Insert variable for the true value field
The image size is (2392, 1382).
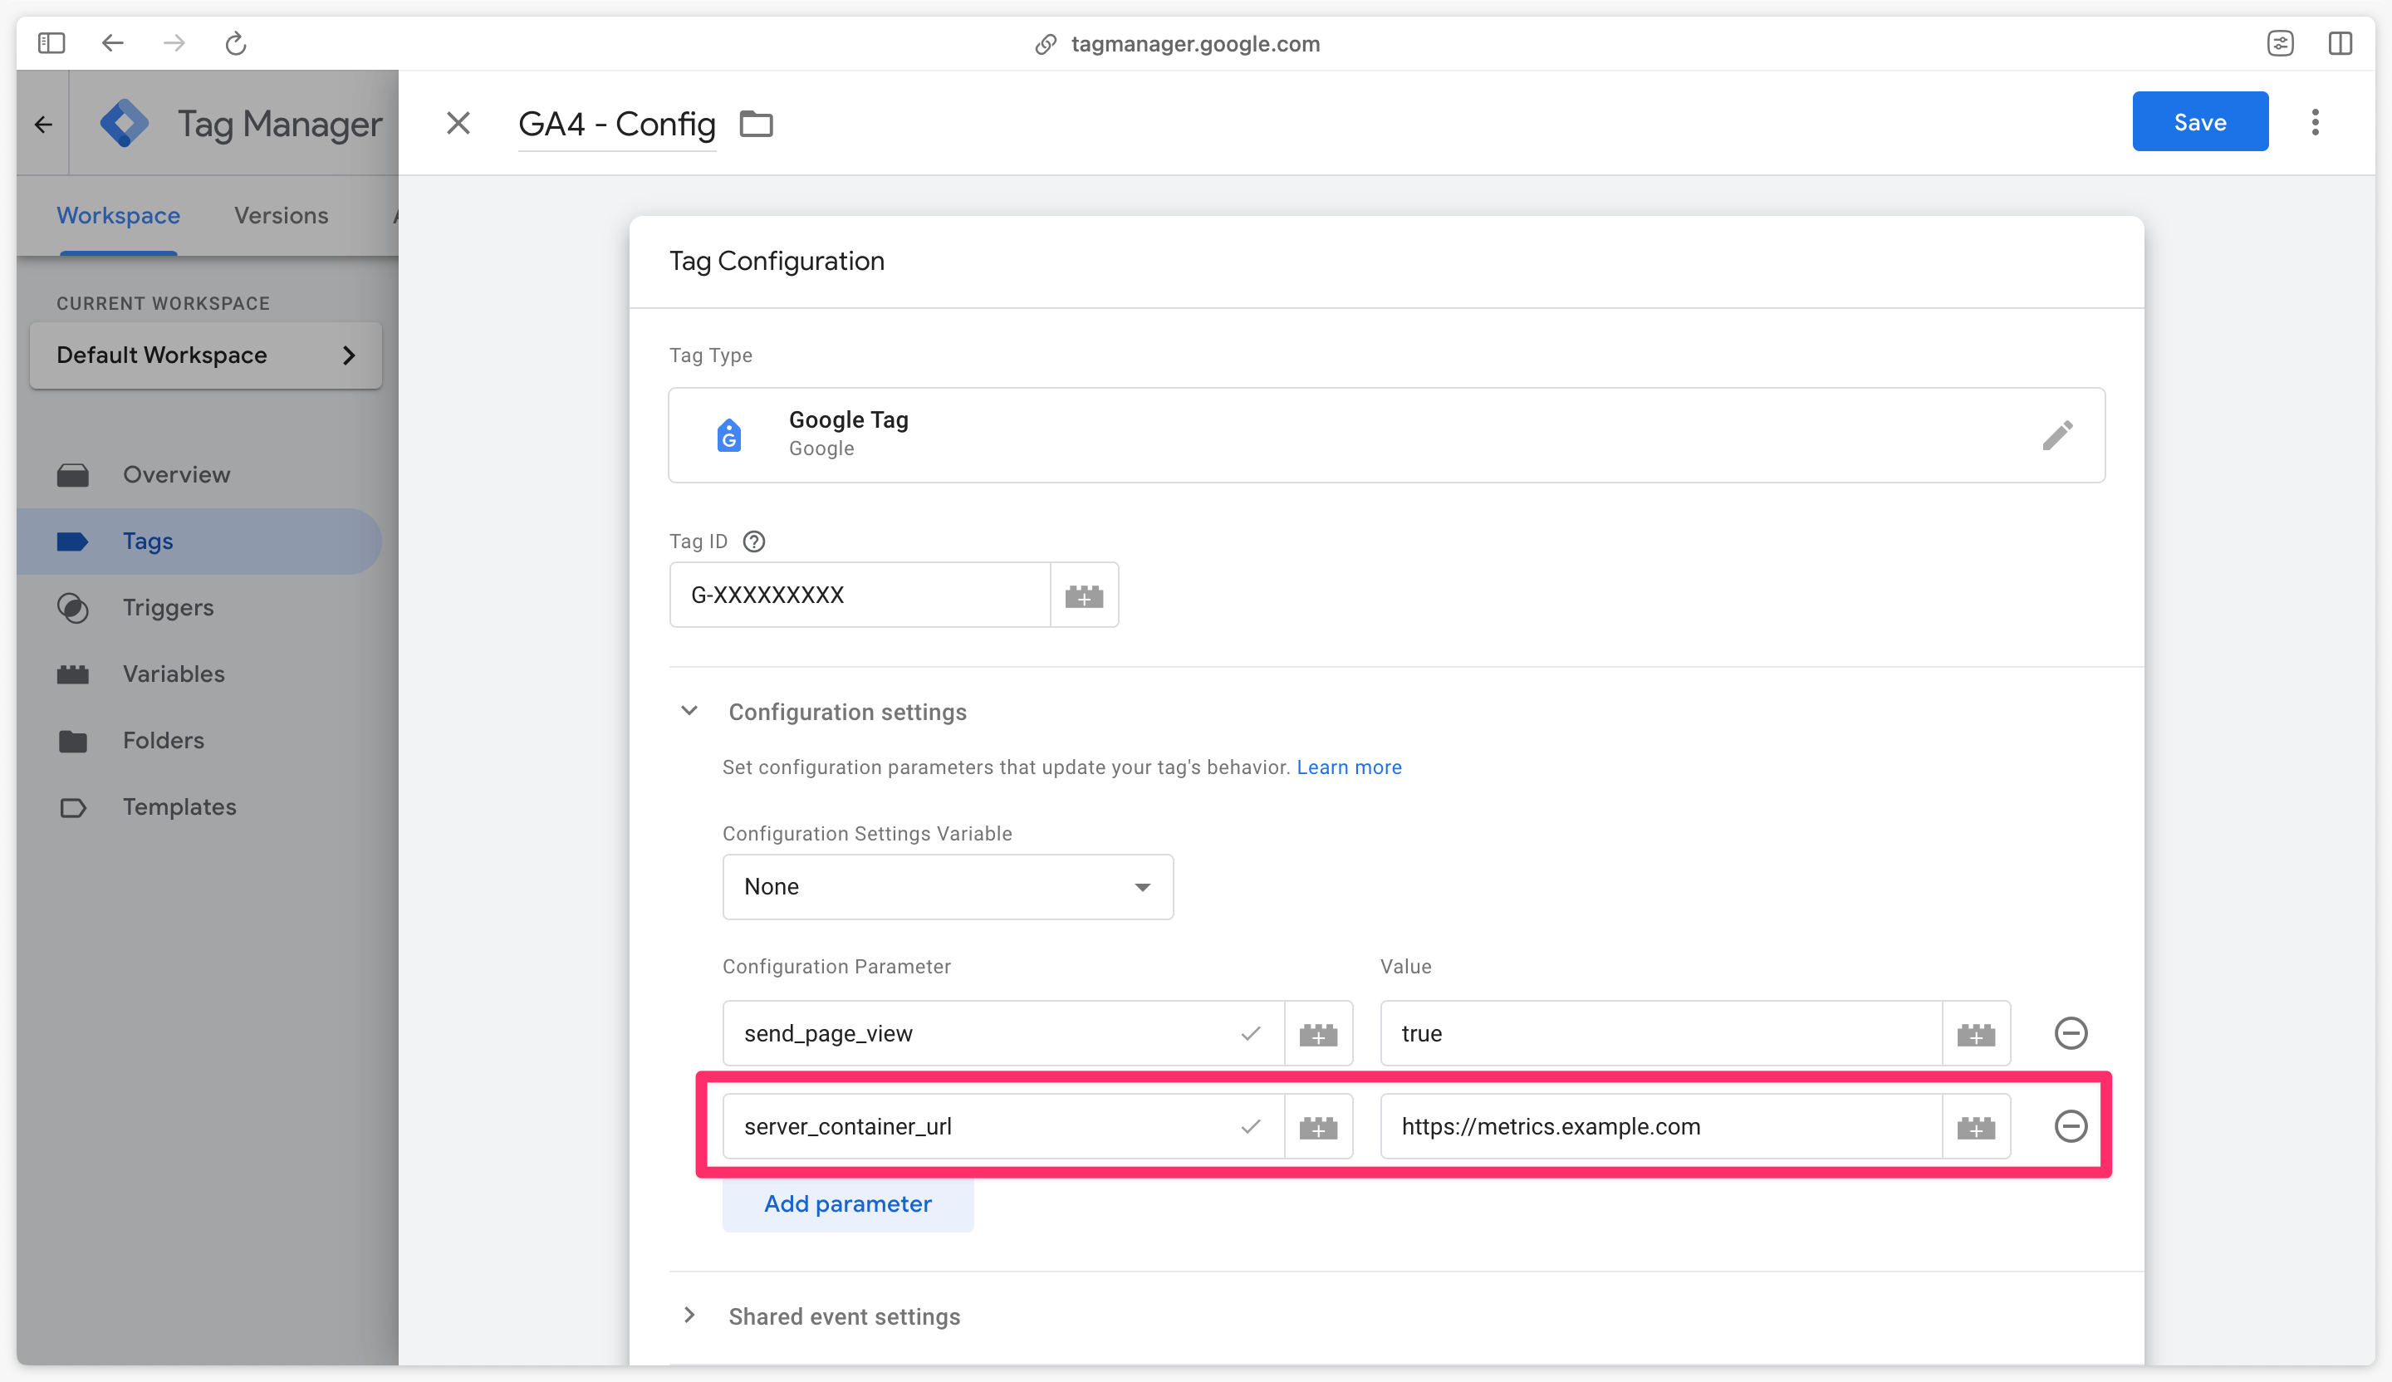click(x=1976, y=1032)
